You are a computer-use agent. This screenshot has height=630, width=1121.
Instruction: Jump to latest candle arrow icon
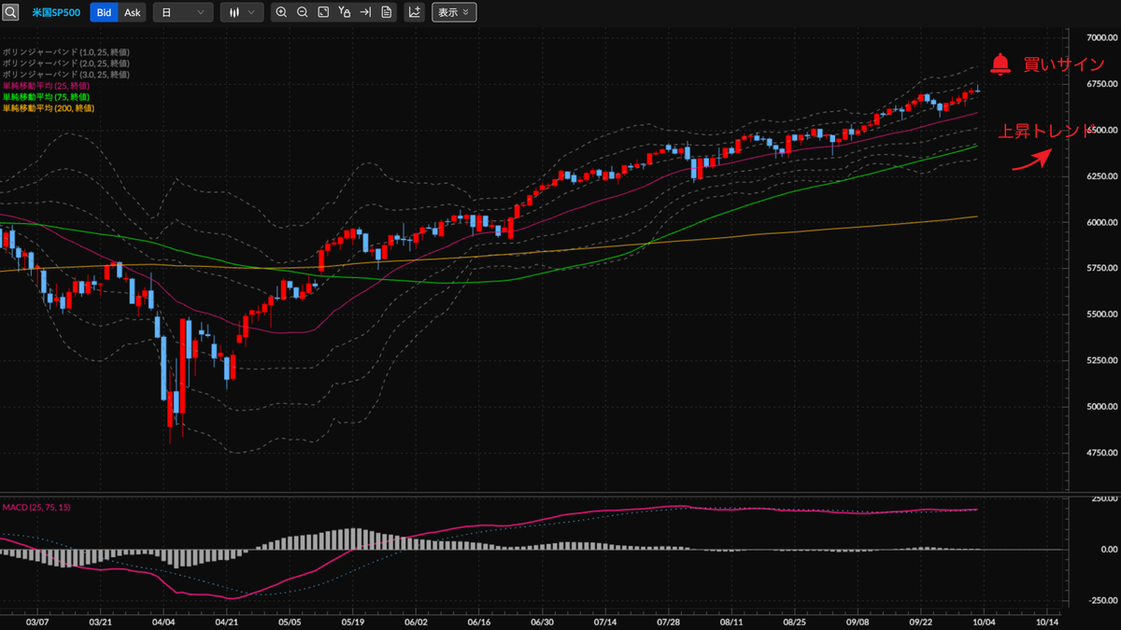[366, 12]
